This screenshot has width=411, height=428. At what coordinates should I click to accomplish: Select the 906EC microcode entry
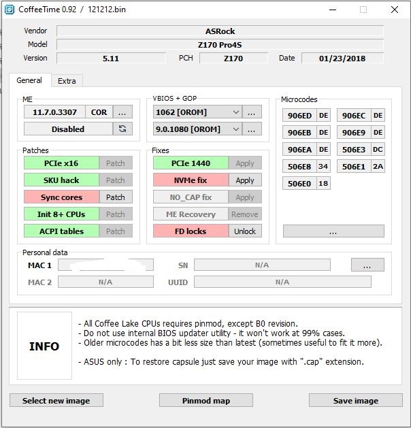coord(354,115)
